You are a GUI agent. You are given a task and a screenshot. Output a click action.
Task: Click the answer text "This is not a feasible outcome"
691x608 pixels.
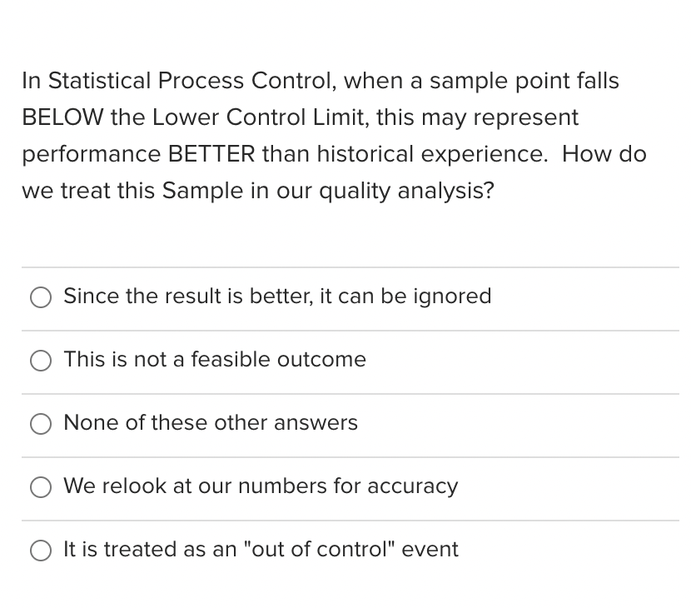[215, 361]
